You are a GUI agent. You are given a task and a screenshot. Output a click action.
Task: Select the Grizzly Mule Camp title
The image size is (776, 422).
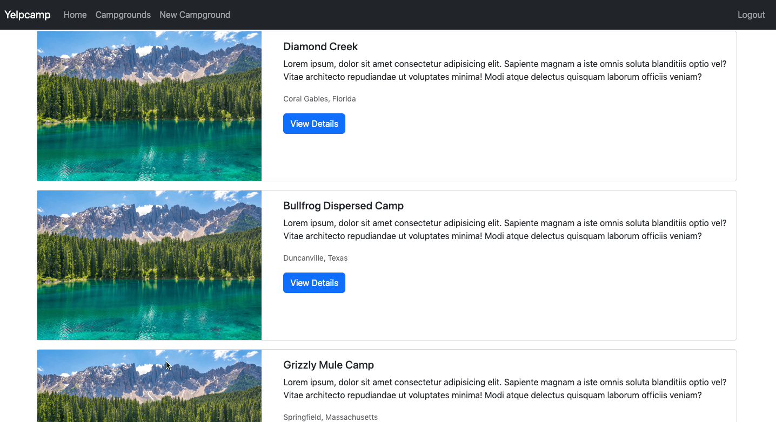(x=329, y=365)
